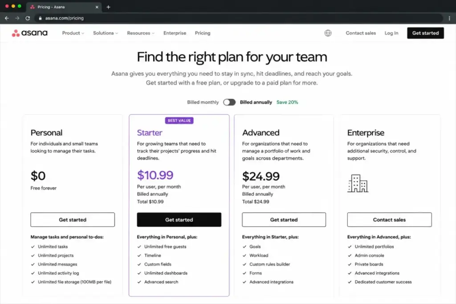Go back with browser back arrow

(x=7, y=18)
